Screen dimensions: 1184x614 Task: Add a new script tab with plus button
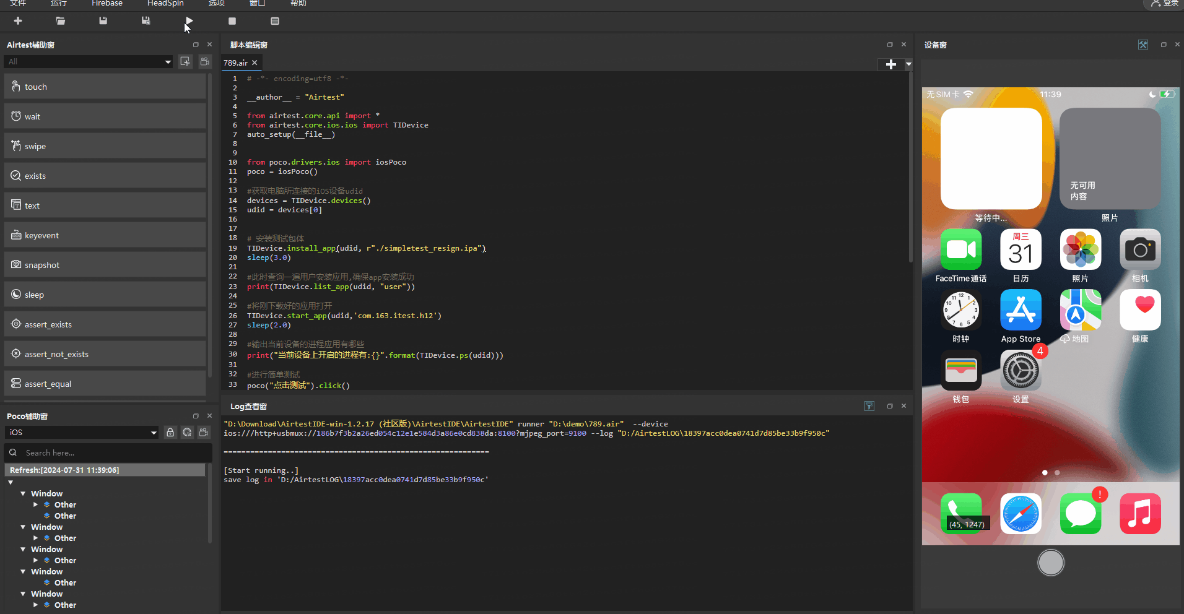point(890,64)
